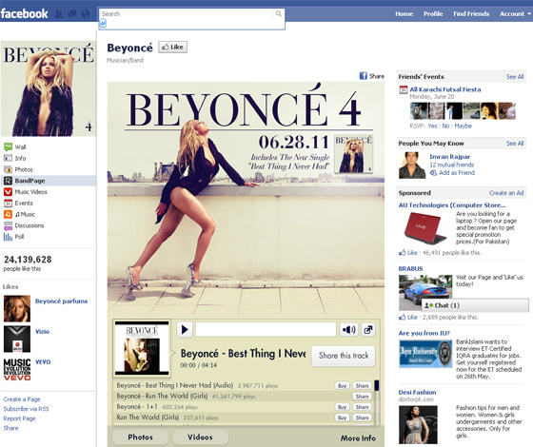Open Beyoncé profile album picture

tap(49, 88)
